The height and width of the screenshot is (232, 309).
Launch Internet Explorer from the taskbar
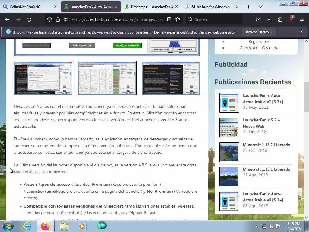(27, 226)
